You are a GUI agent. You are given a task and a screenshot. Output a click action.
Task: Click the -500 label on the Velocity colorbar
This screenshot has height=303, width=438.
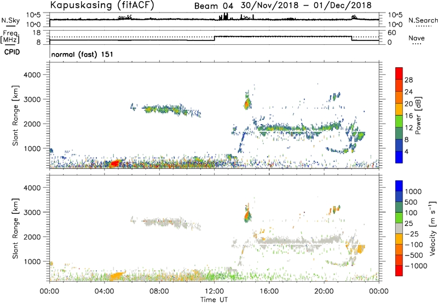[413, 255]
